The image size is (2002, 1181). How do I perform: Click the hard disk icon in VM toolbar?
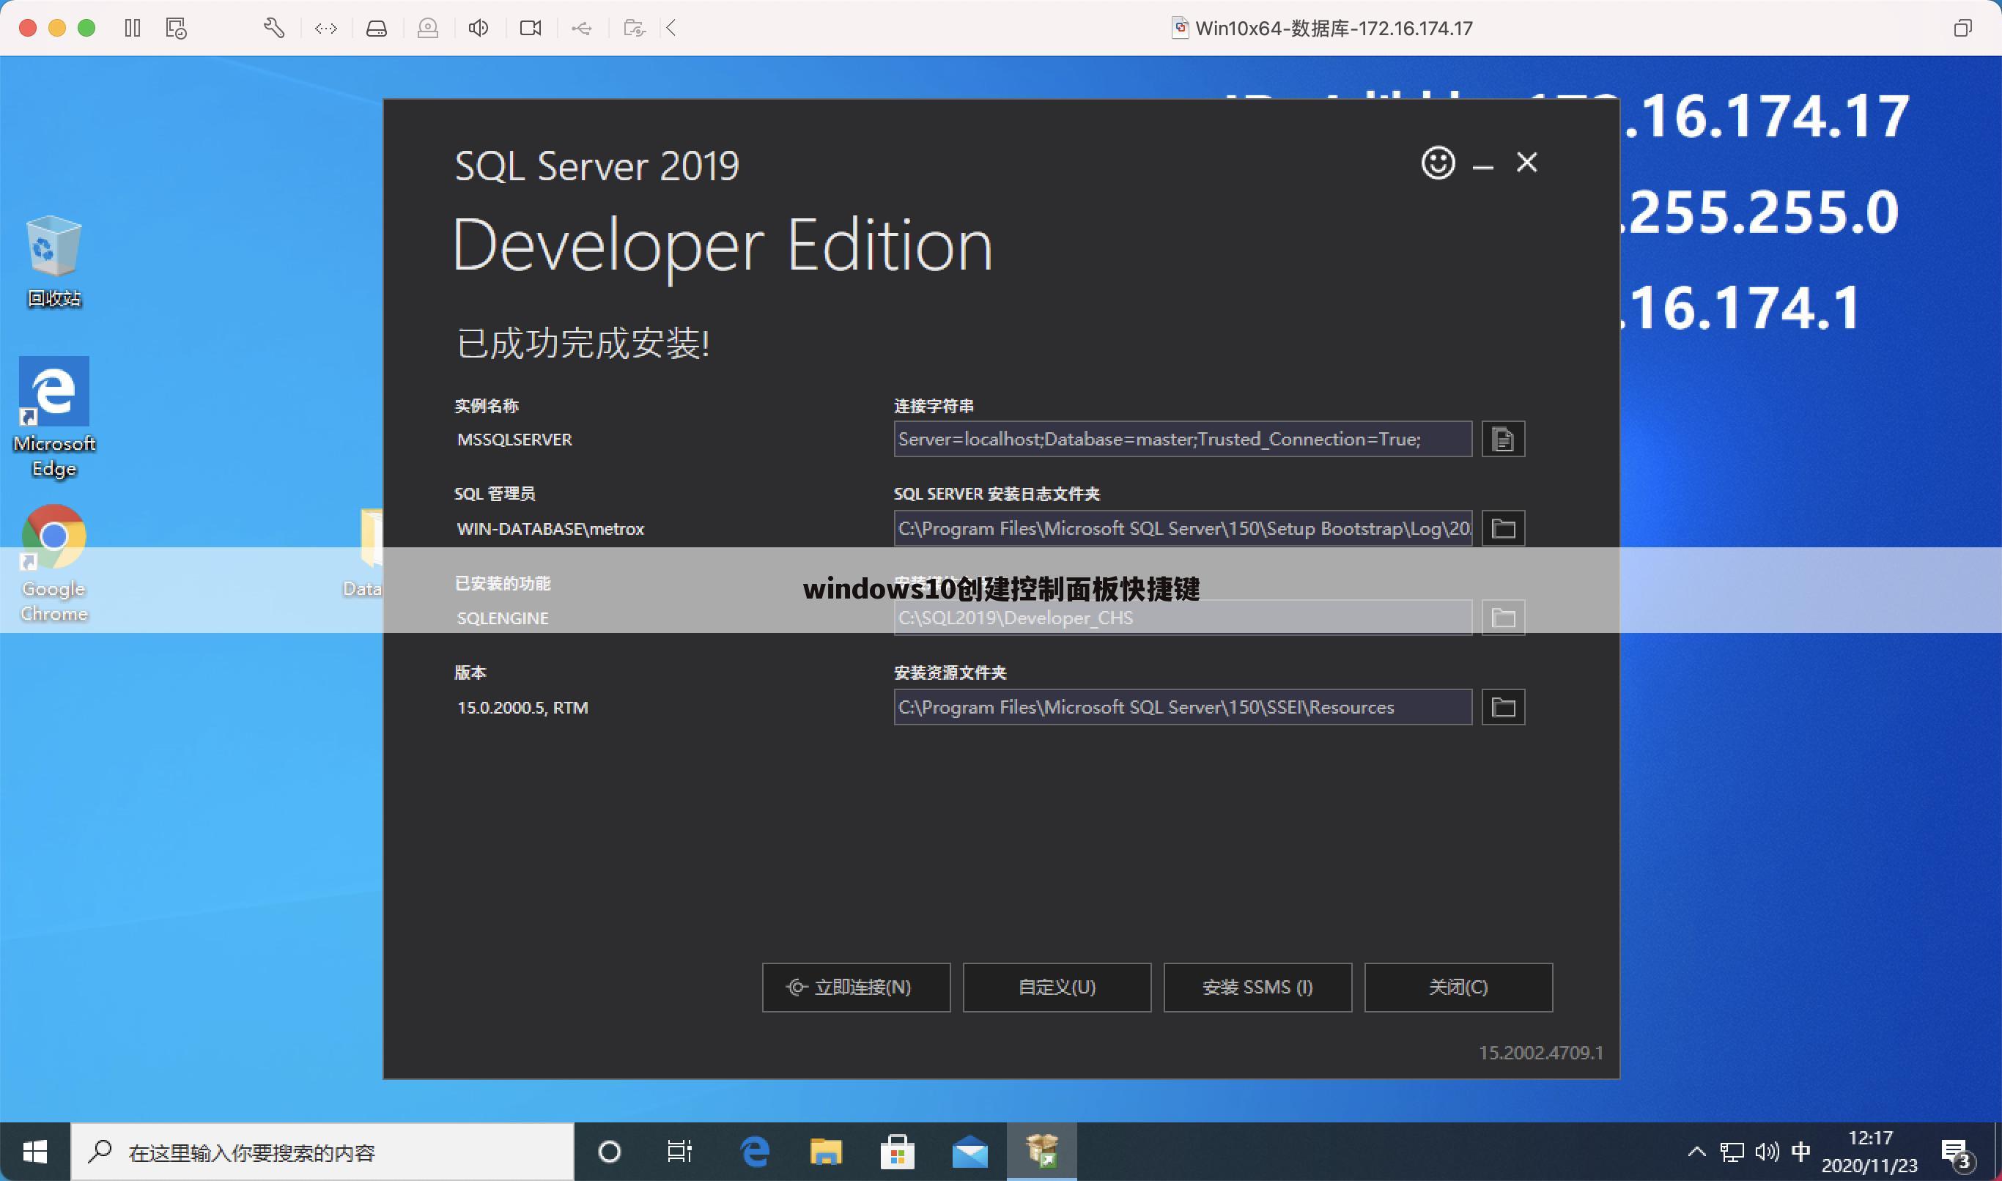(377, 29)
